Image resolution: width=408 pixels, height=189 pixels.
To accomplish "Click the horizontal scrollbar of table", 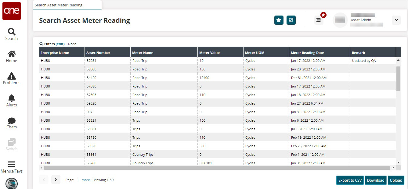I will pyautogui.click(x=217, y=168).
